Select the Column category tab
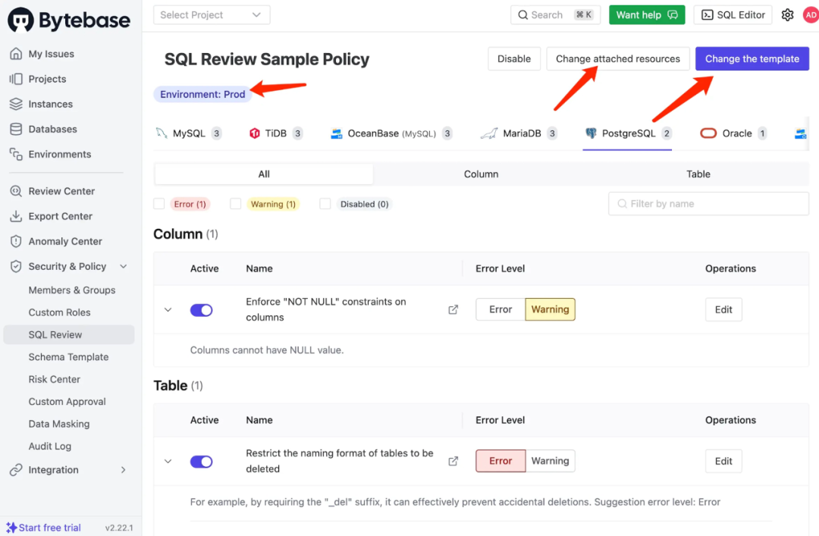Screen dimensions: 819x536 click(x=481, y=174)
